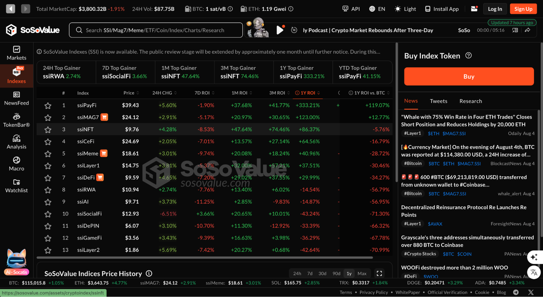
Task: Switch to the News tab
Action: pyautogui.click(x=411, y=101)
